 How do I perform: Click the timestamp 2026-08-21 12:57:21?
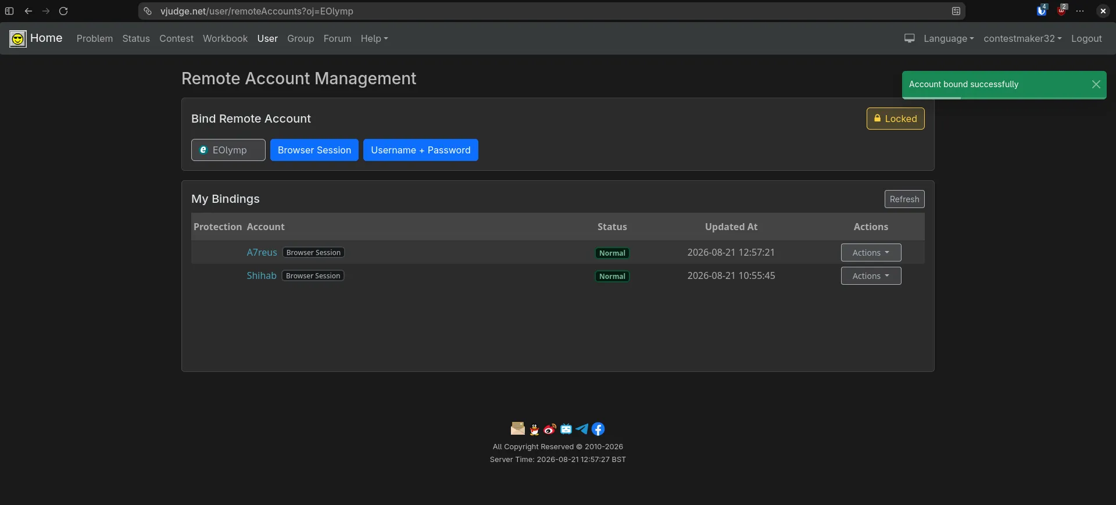(731, 253)
